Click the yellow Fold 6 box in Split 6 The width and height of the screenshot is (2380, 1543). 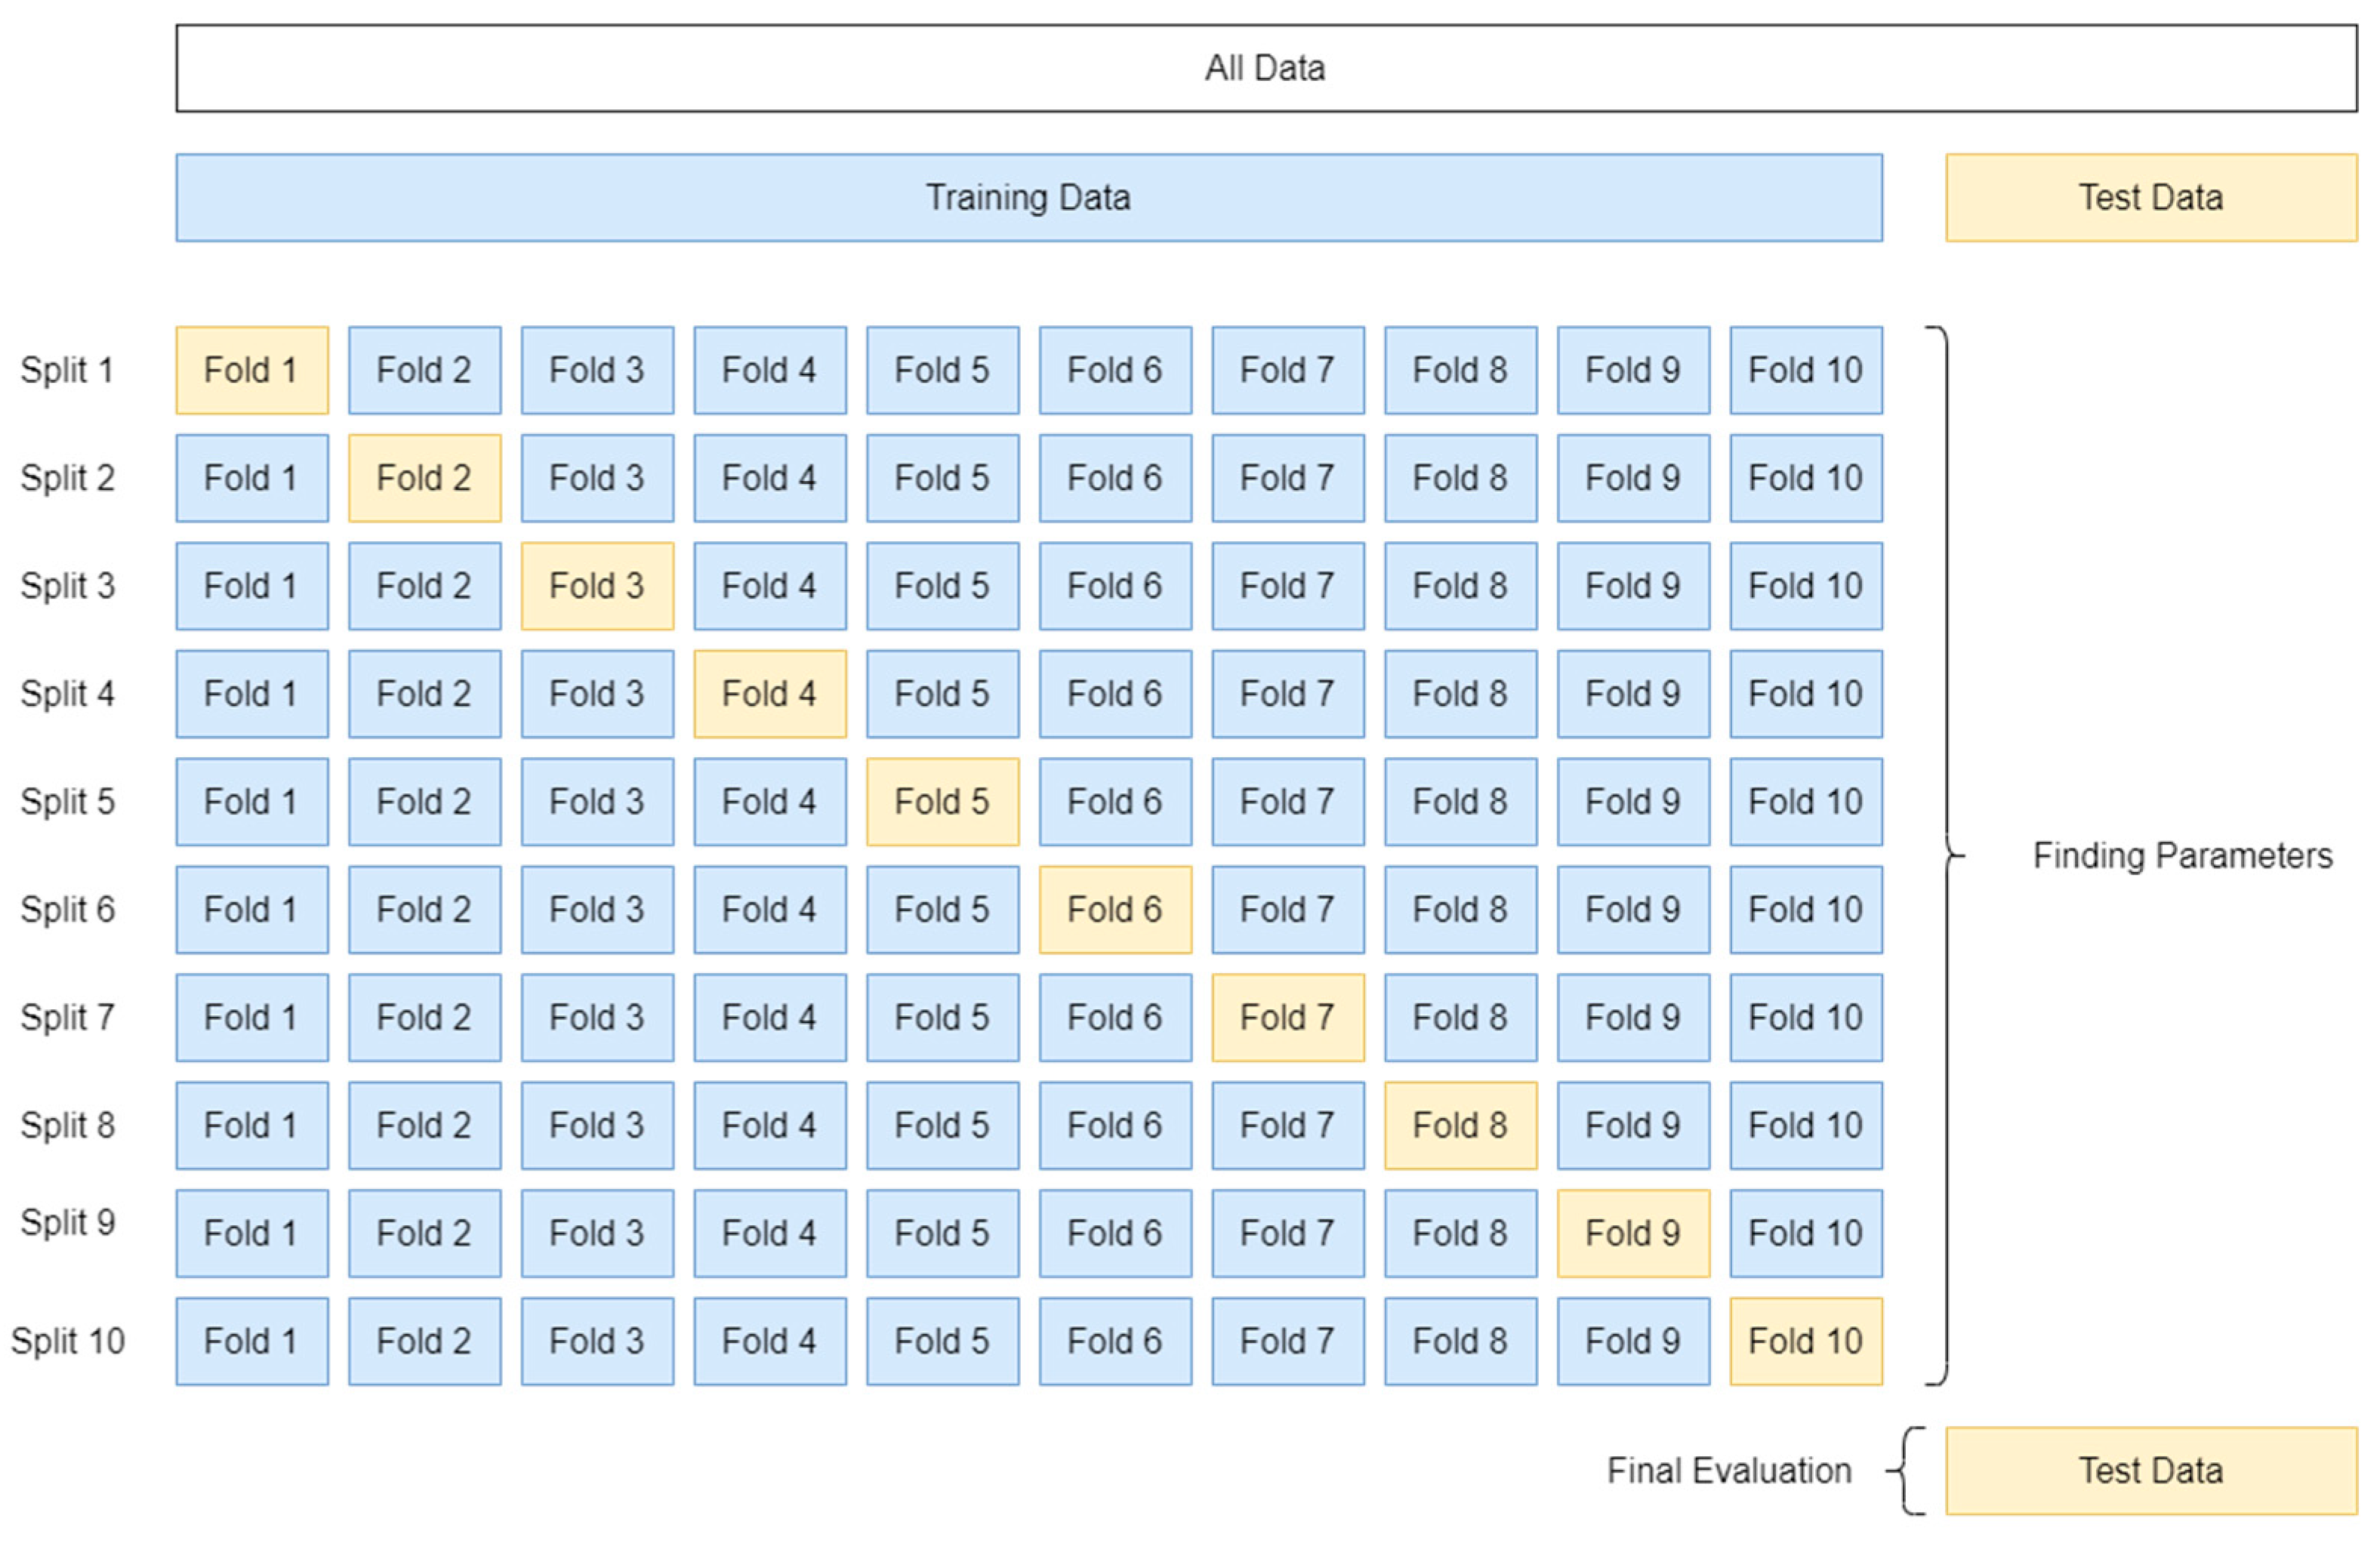[x=1115, y=910]
